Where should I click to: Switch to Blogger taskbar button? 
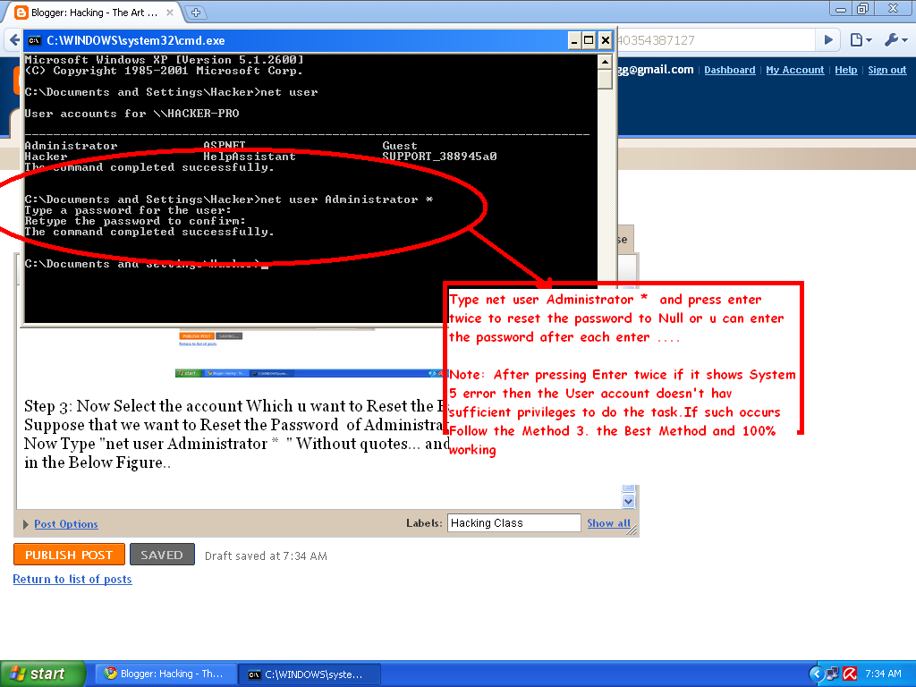(165, 674)
